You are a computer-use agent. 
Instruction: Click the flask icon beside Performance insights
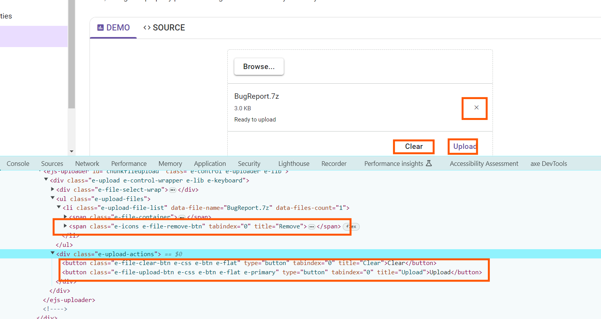429,164
